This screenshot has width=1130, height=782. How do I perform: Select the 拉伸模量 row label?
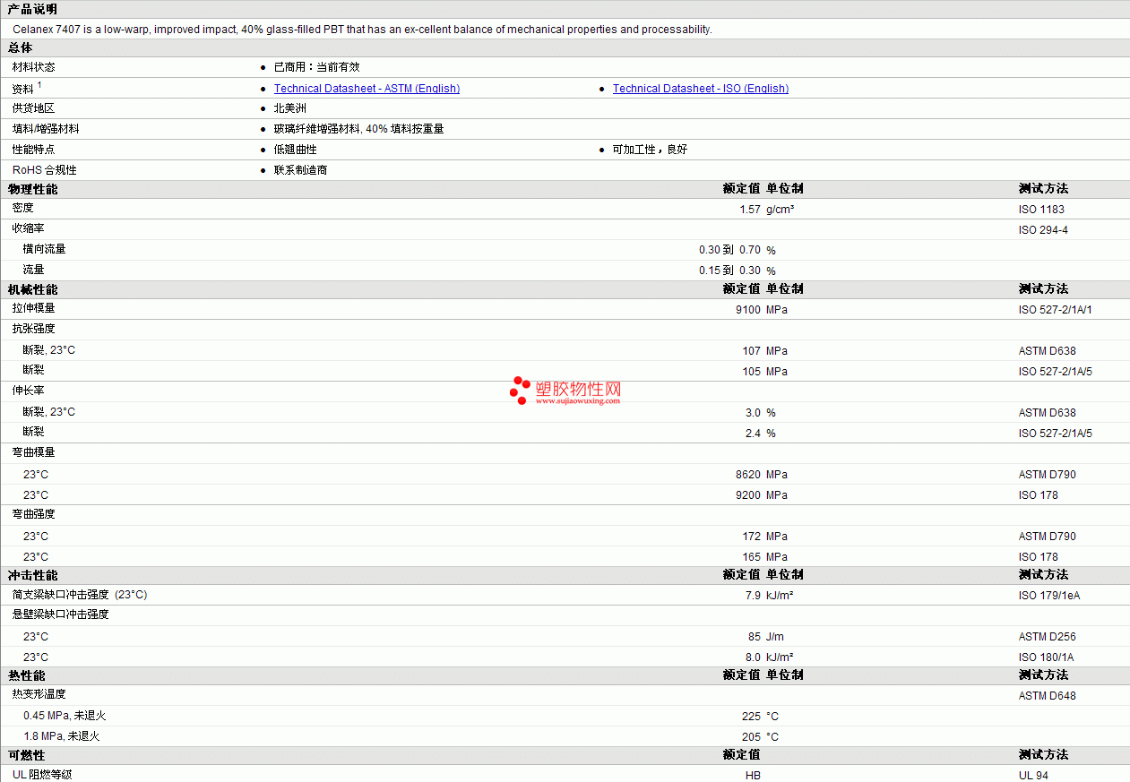34,308
